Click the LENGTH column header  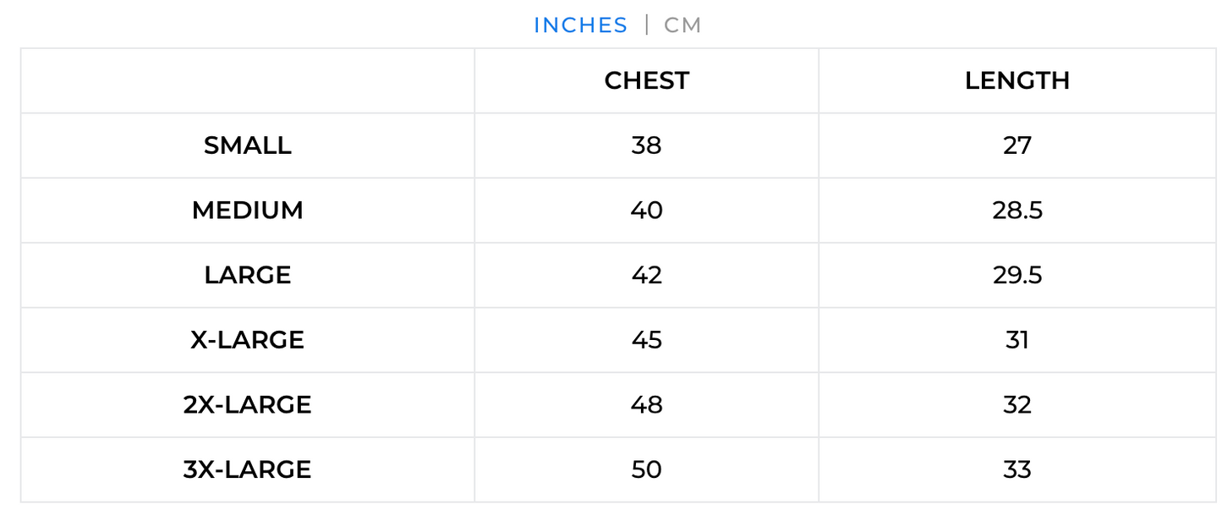(1017, 80)
